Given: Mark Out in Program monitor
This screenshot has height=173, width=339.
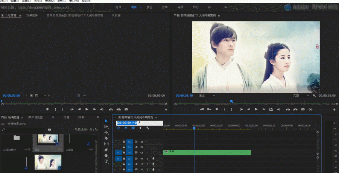Looking at the screenshot, I should tap(231, 109).
